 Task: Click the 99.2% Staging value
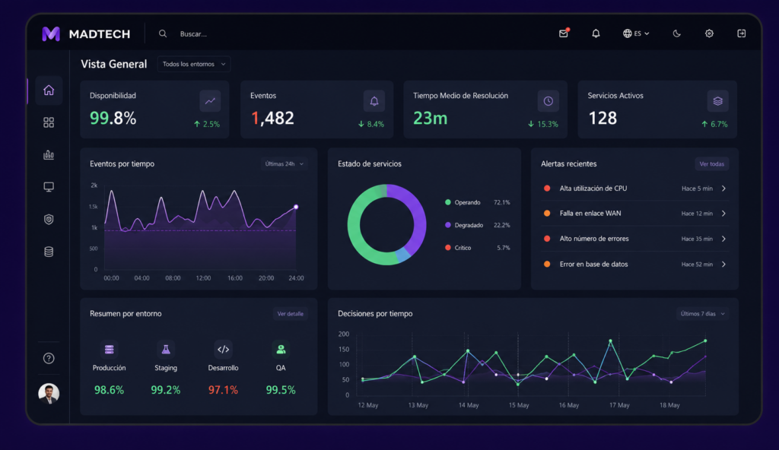pyautogui.click(x=165, y=390)
